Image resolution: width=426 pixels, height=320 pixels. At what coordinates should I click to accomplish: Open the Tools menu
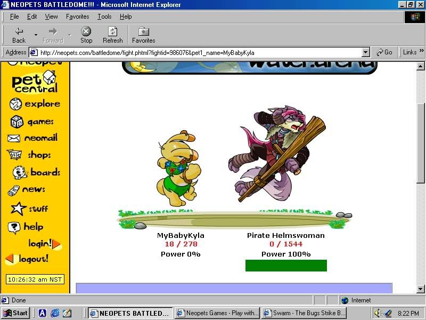(x=104, y=17)
